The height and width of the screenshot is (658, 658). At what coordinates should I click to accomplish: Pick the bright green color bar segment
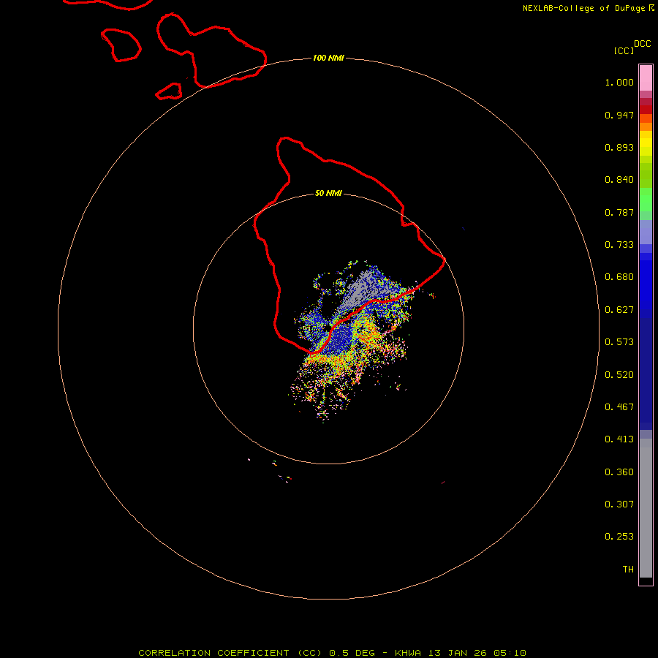tap(646, 200)
